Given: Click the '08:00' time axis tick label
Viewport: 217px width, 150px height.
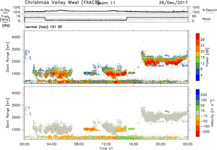Looking at the screenshot, I should (x=79, y=144).
